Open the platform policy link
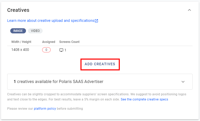Viewport: 200px width, 121px height. [x=45, y=109]
